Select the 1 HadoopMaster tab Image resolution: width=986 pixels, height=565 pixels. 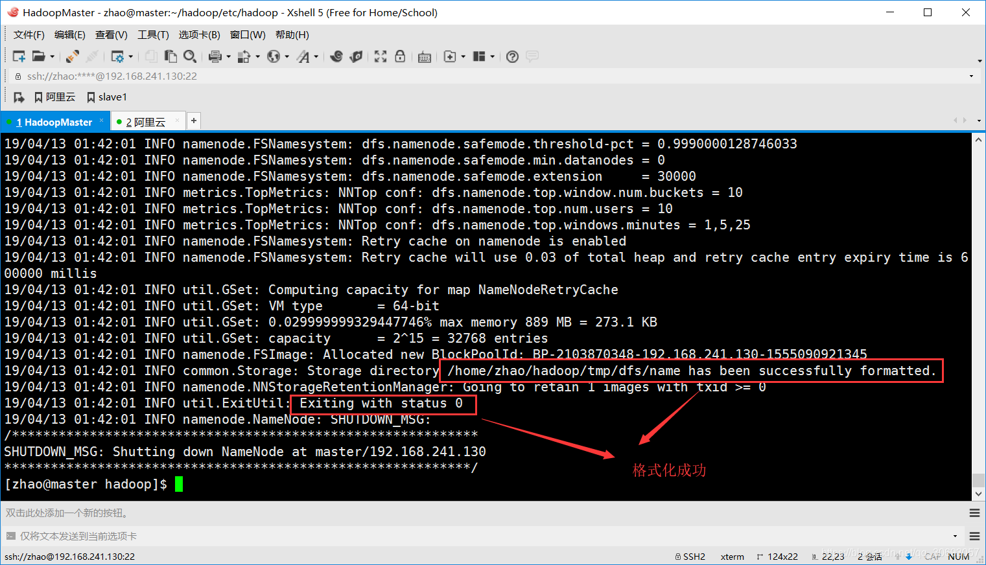point(54,122)
